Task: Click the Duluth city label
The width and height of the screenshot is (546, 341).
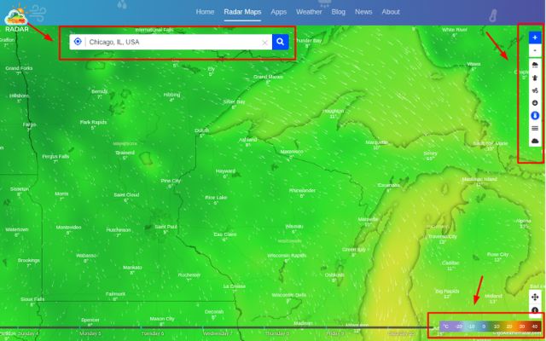Action: coord(202,130)
